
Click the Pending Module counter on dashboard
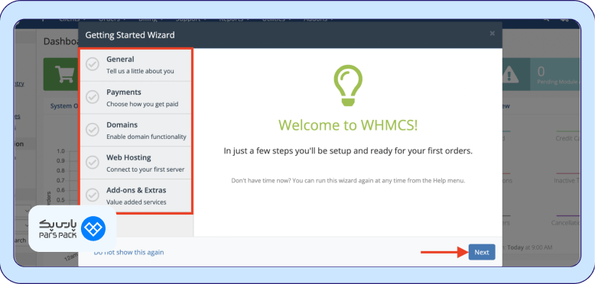point(554,74)
